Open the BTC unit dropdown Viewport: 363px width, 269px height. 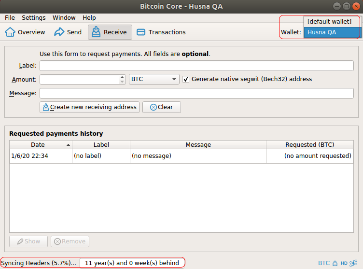(x=154, y=79)
